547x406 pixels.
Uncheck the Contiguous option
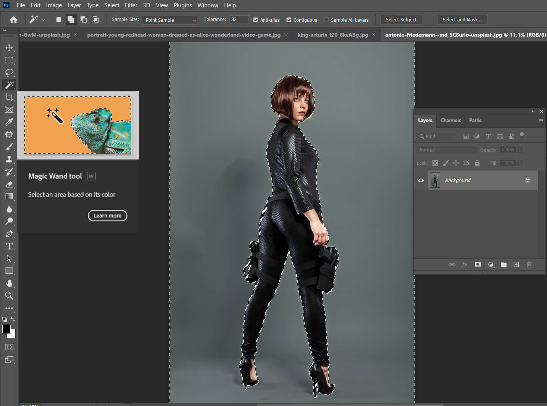point(289,20)
